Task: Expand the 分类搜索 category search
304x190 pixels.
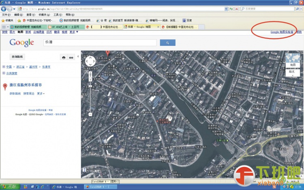Action: click(11, 73)
